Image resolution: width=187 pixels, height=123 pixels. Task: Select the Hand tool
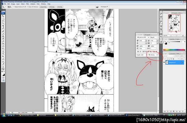click(3, 67)
